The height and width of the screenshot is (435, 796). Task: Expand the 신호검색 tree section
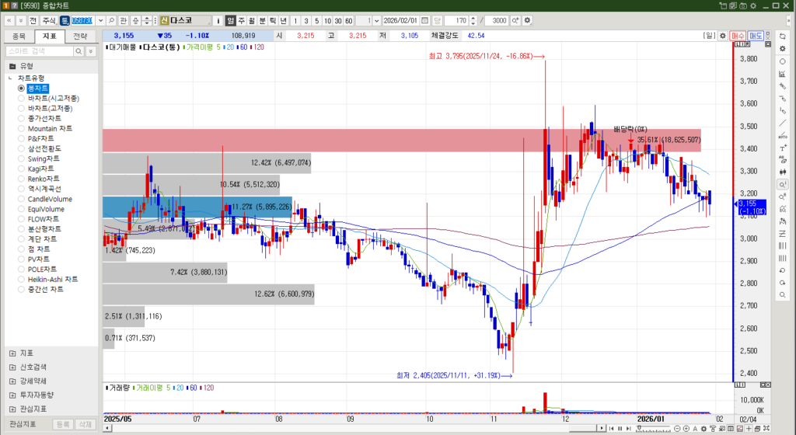click(x=12, y=367)
